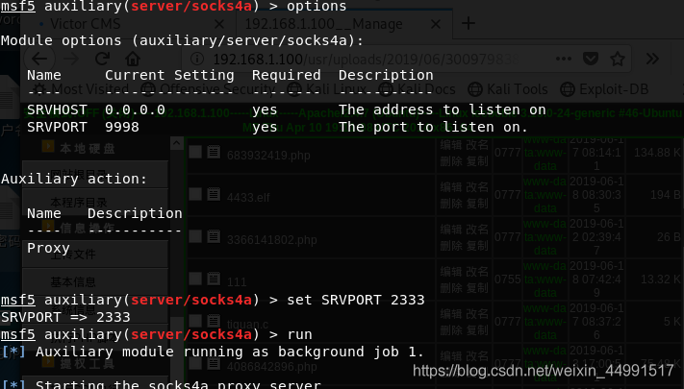
Task: Show more toolbar tools chevron
Action: pos(652,59)
